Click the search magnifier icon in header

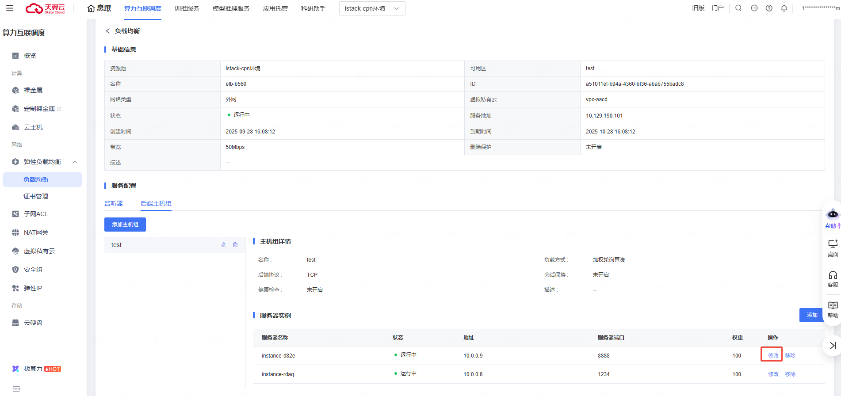pyautogui.click(x=738, y=8)
